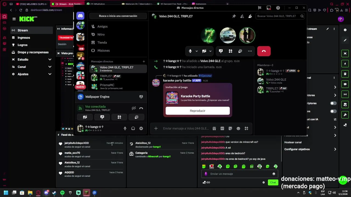Open the gift picker in message box

pyautogui.click(x=214, y=128)
